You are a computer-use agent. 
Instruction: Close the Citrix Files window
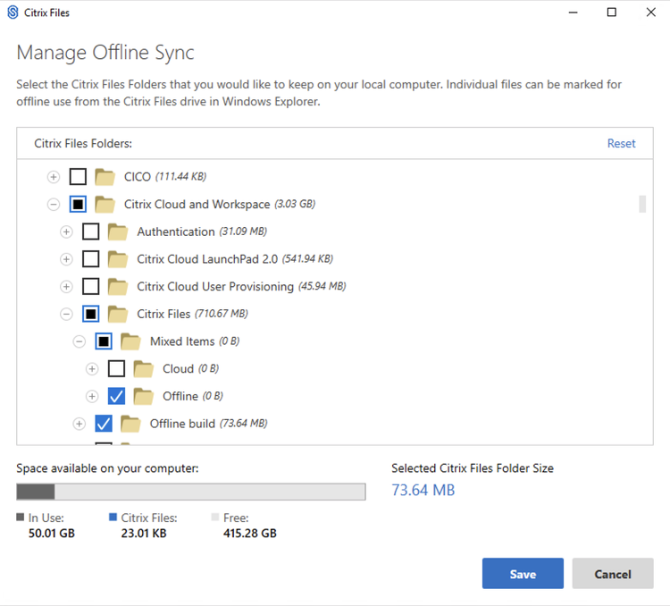(650, 13)
